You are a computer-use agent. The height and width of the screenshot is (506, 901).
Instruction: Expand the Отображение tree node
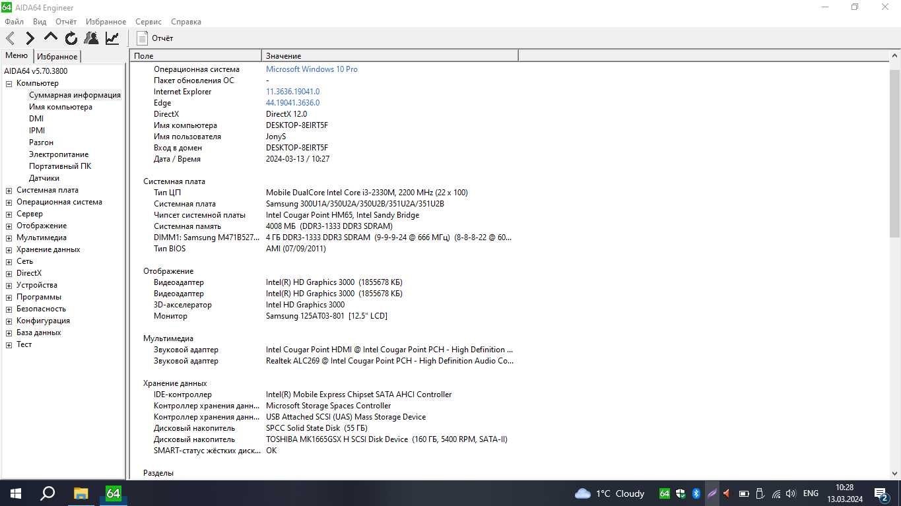click(9, 226)
